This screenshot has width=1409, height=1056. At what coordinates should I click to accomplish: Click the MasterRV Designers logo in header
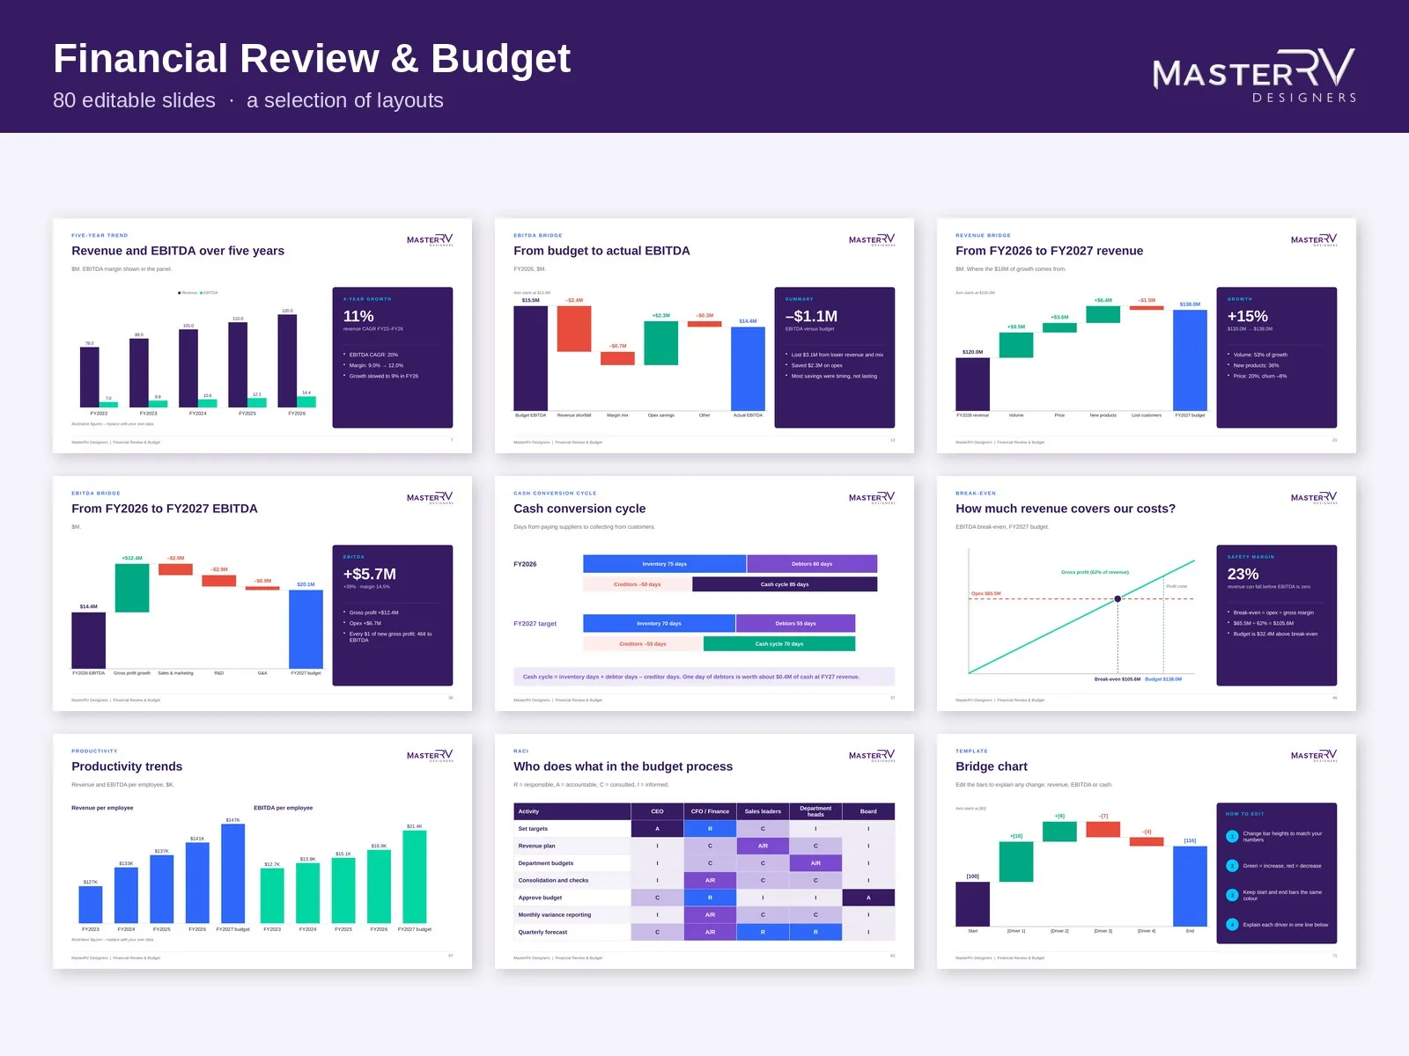[1255, 76]
